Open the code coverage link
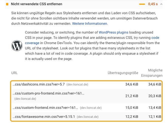This screenshot has height=123, width=167. pyautogui.click(x=92, y=40)
